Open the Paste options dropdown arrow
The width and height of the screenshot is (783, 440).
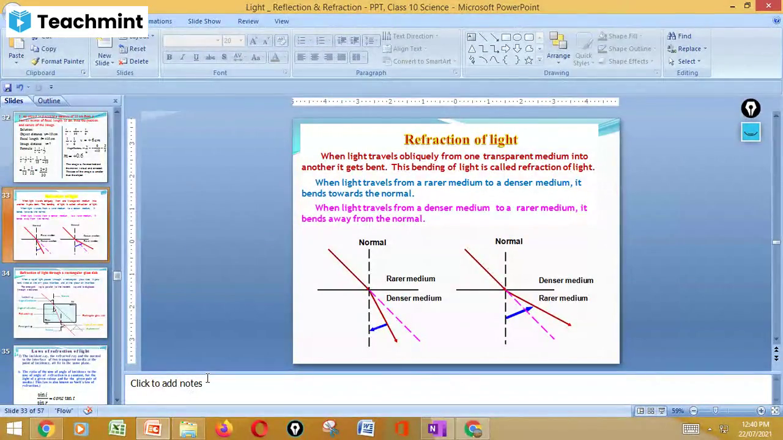(17, 63)
